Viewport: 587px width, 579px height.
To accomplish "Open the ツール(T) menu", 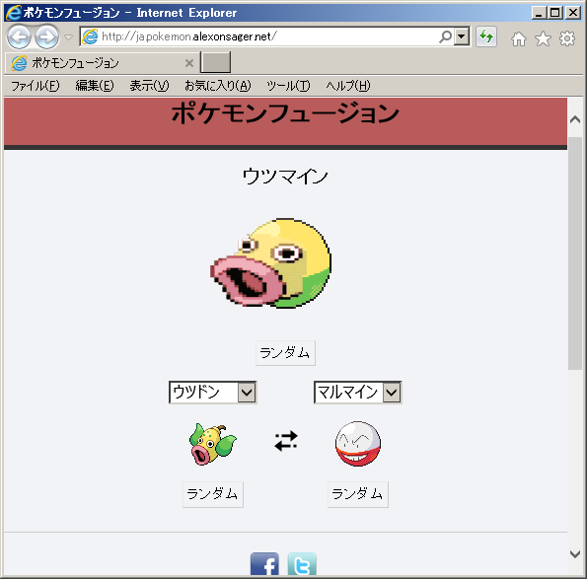I will click(x=288, y=86).
